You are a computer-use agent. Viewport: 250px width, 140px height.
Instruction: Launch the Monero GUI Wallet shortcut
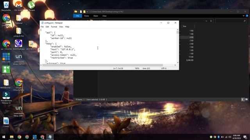coord(18,6)
